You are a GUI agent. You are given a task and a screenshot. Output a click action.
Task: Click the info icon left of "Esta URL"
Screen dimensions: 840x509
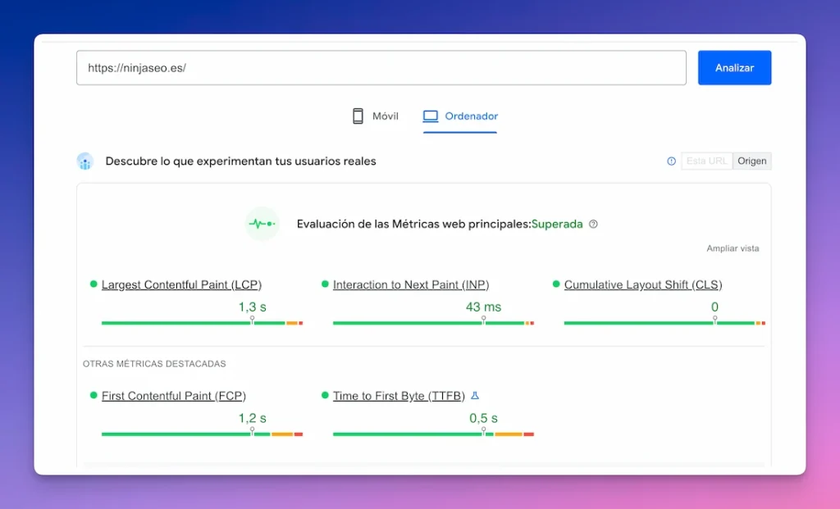[x=671, y=161]
